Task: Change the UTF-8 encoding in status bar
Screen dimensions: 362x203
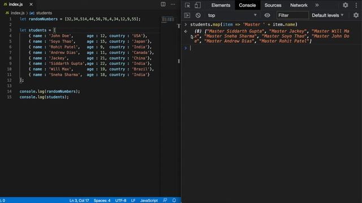Action: (120, 201)
